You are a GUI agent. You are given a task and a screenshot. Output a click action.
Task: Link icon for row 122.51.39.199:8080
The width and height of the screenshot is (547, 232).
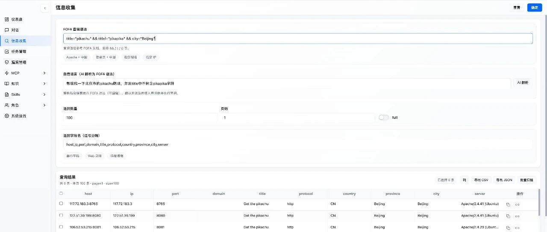(x=517, y=216)
